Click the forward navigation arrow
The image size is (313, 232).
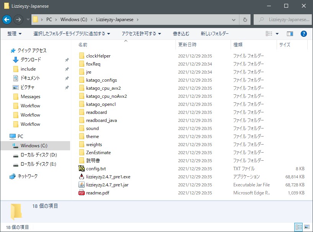(x=18, y=20)
